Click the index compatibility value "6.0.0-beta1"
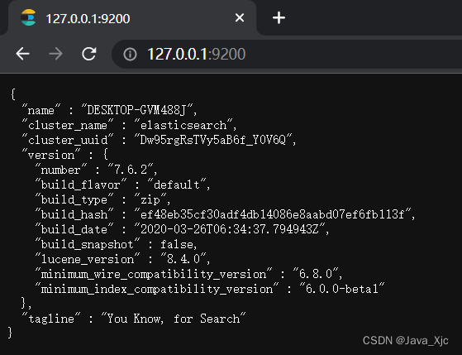Viewport: 462px width, 355px height. pyautogui.click(x=342, y=289)
